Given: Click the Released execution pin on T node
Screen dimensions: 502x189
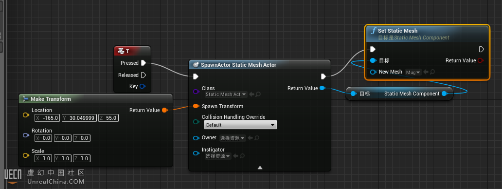Looking at the screenshot, I should 143,75.
